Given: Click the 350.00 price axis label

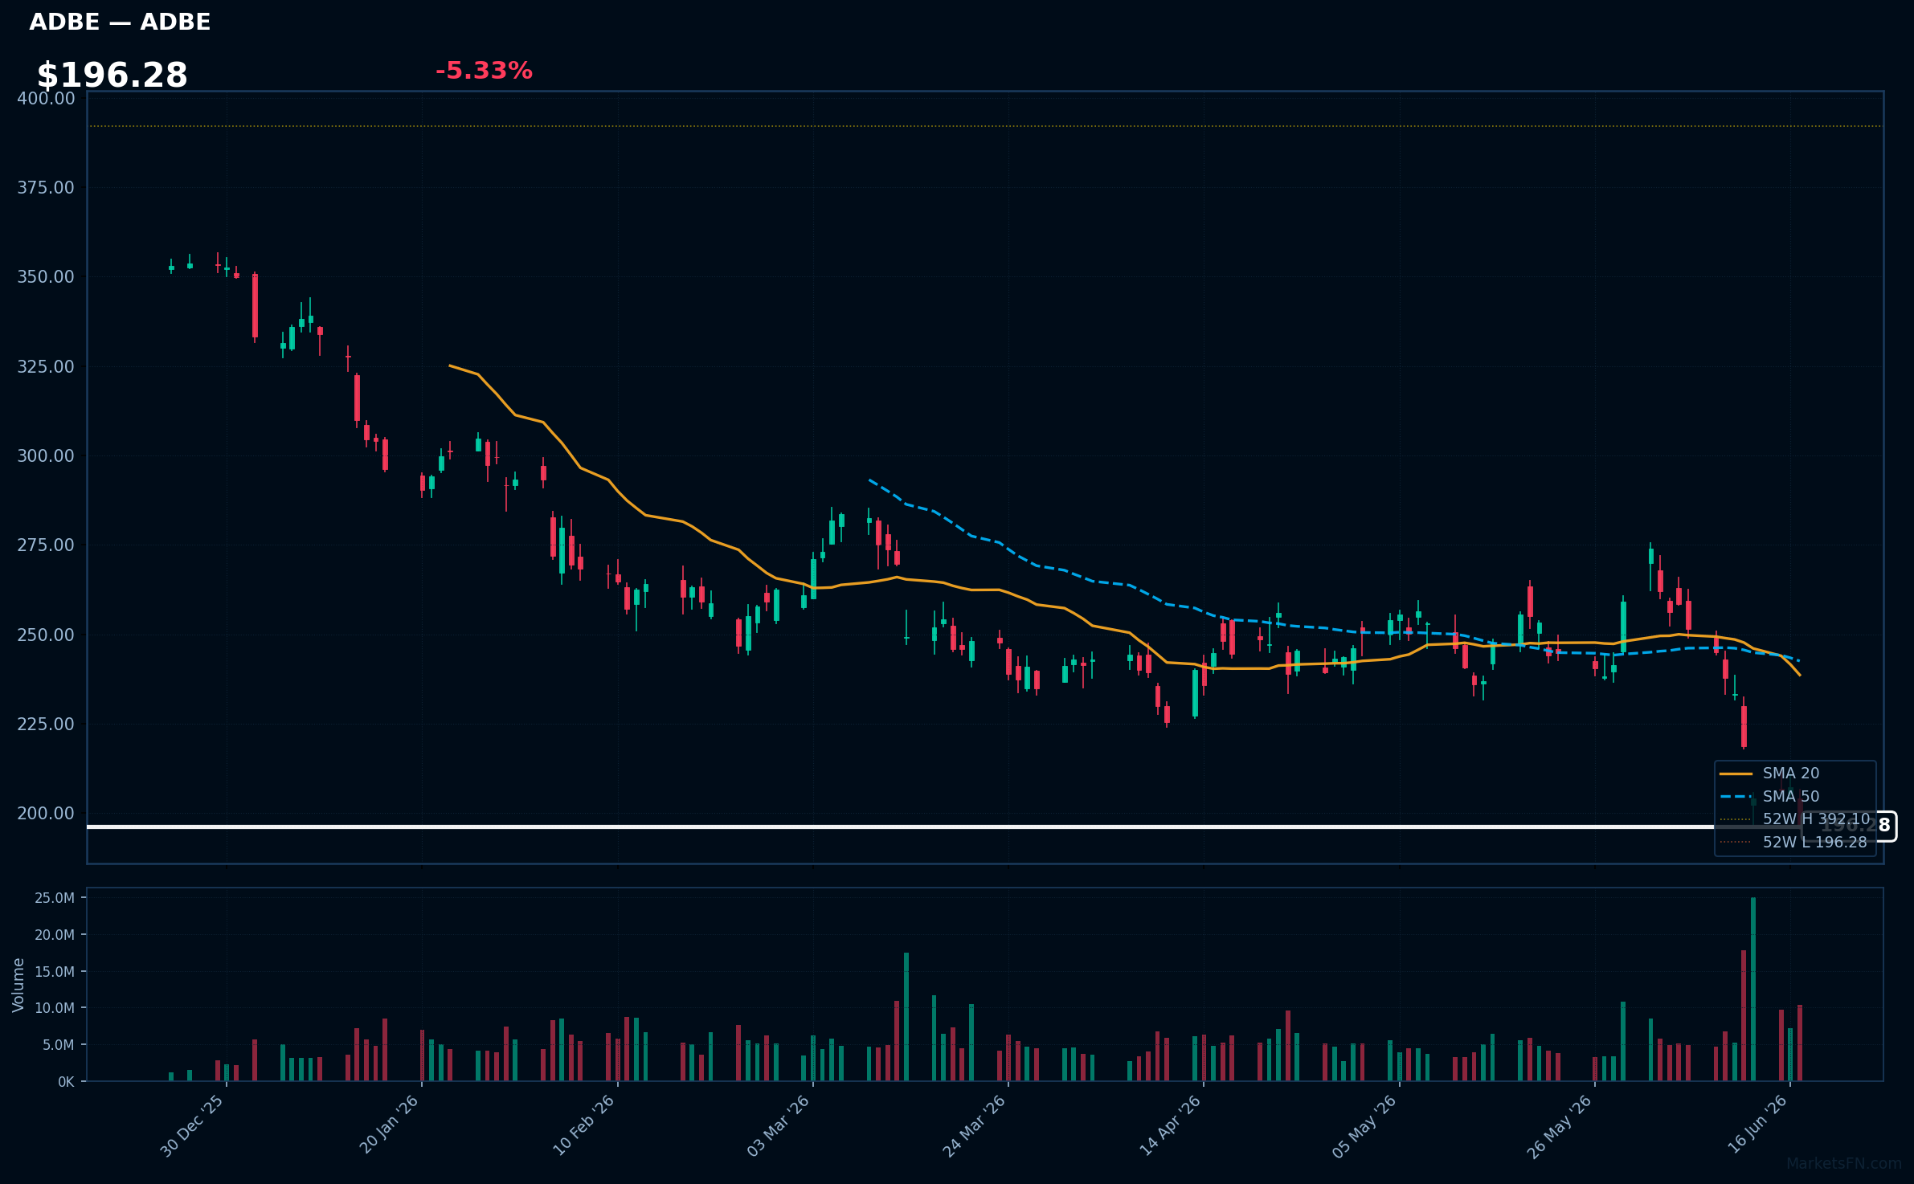Looking at the screenshot, I should (46, 276).
